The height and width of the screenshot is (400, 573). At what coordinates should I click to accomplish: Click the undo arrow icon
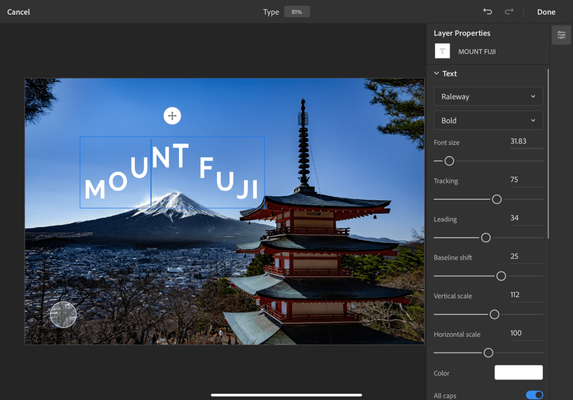[x=487, y=12]
